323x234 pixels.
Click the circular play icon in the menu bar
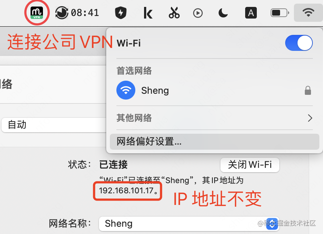click(198, 13)
